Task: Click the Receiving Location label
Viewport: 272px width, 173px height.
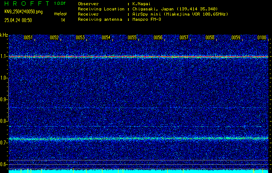Action: pyautogui.click(x=101, y=9)
